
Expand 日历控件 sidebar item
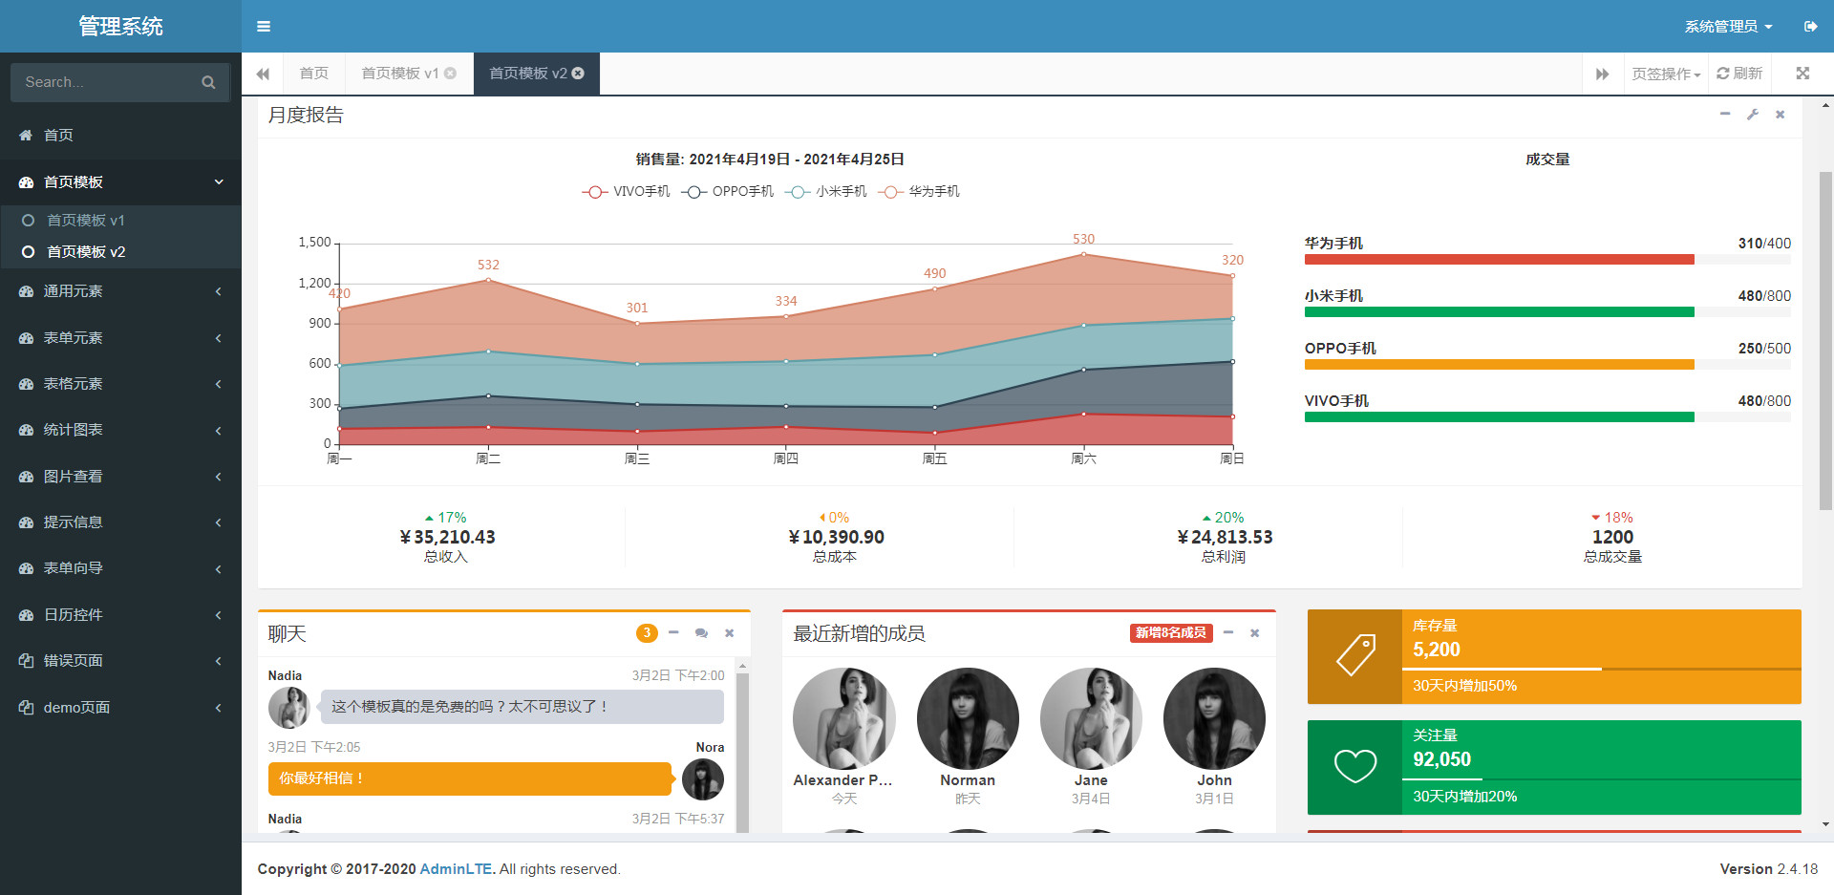(120, 615)
